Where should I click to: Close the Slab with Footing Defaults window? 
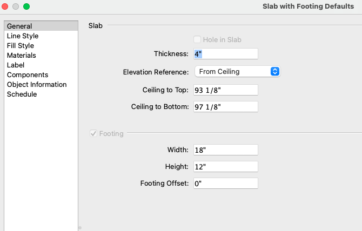click(5, 6)
